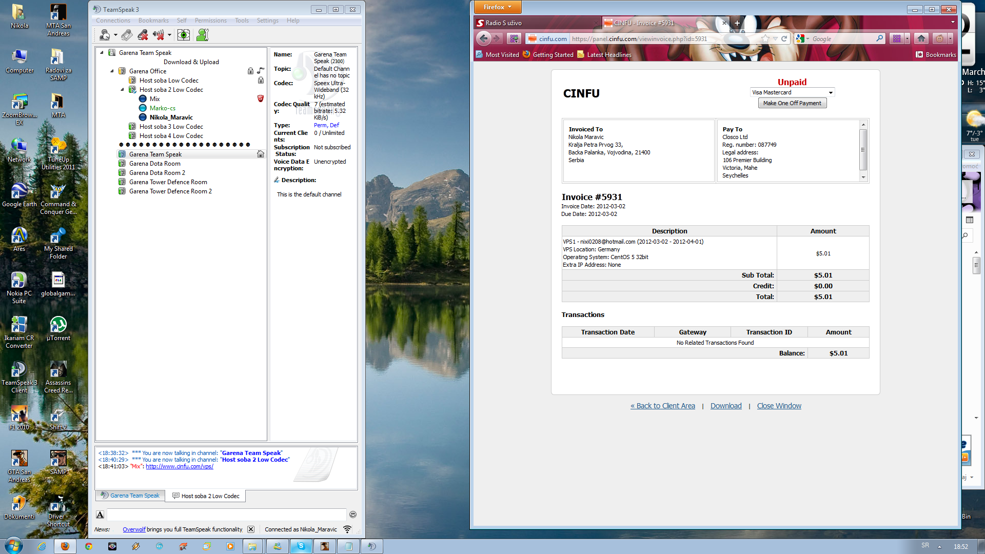Viewport: 985px width, 554px height.
Task: Collapse the Garena Office channel tree
Action: click(x=112, y=71)
